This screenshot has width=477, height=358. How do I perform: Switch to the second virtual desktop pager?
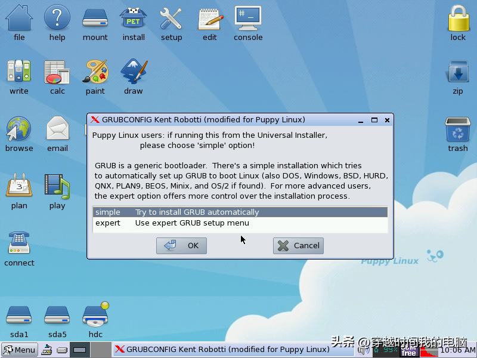pos(101,350)
